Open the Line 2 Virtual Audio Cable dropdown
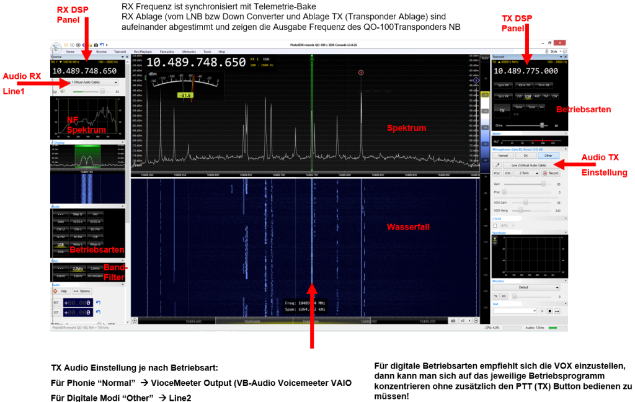Viewport: 635px width, 402px height. point(529,165)
